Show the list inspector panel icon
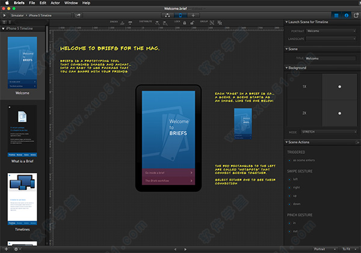Screen dimensions: 361x253 pyautogui.click(x=336, y=16)
